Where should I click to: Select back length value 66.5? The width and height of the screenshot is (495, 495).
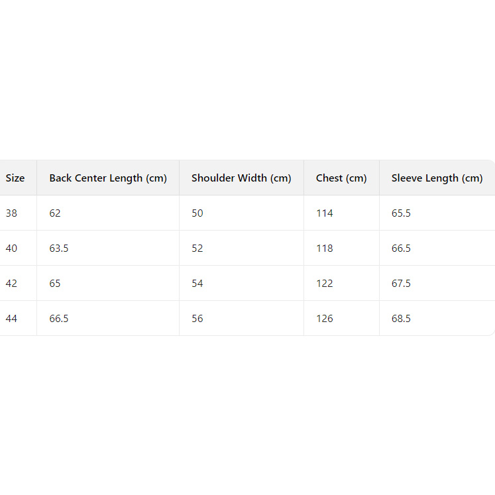59,318
